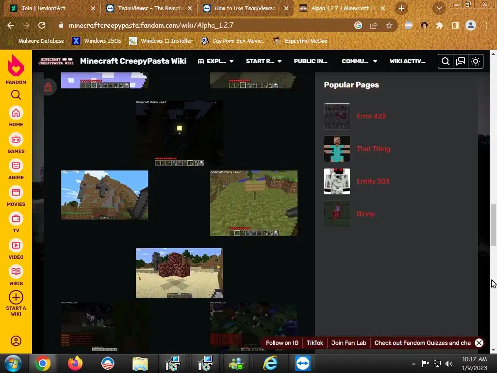Open the netherrack on sand screenshot thumbnail
The width and height of the screenshot is (497, 373).
coord(180,273)
